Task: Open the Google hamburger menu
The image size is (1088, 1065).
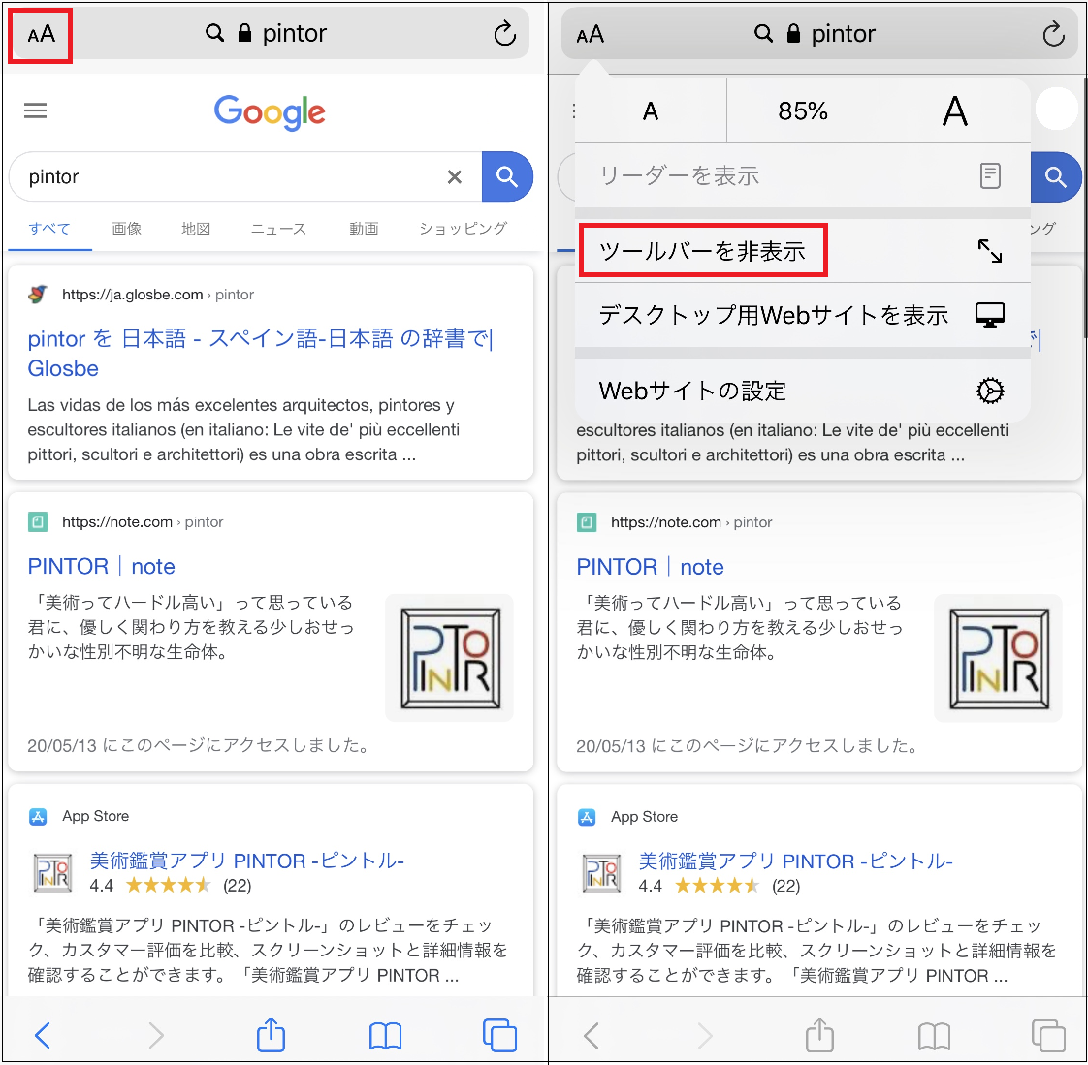Action: point(36,110)
